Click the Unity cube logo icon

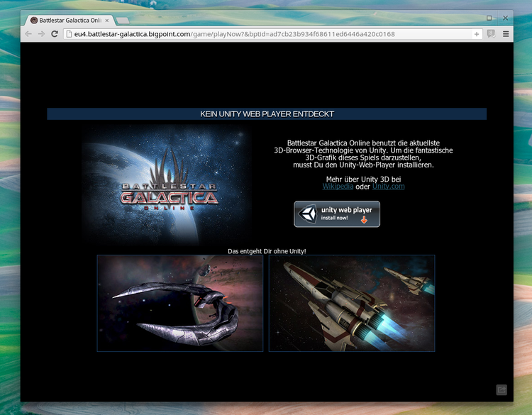click(x=308, y=214)
